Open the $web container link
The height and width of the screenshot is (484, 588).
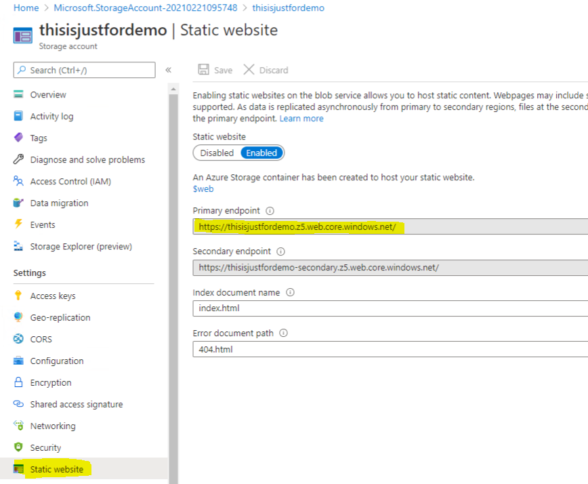click(203, 188)
